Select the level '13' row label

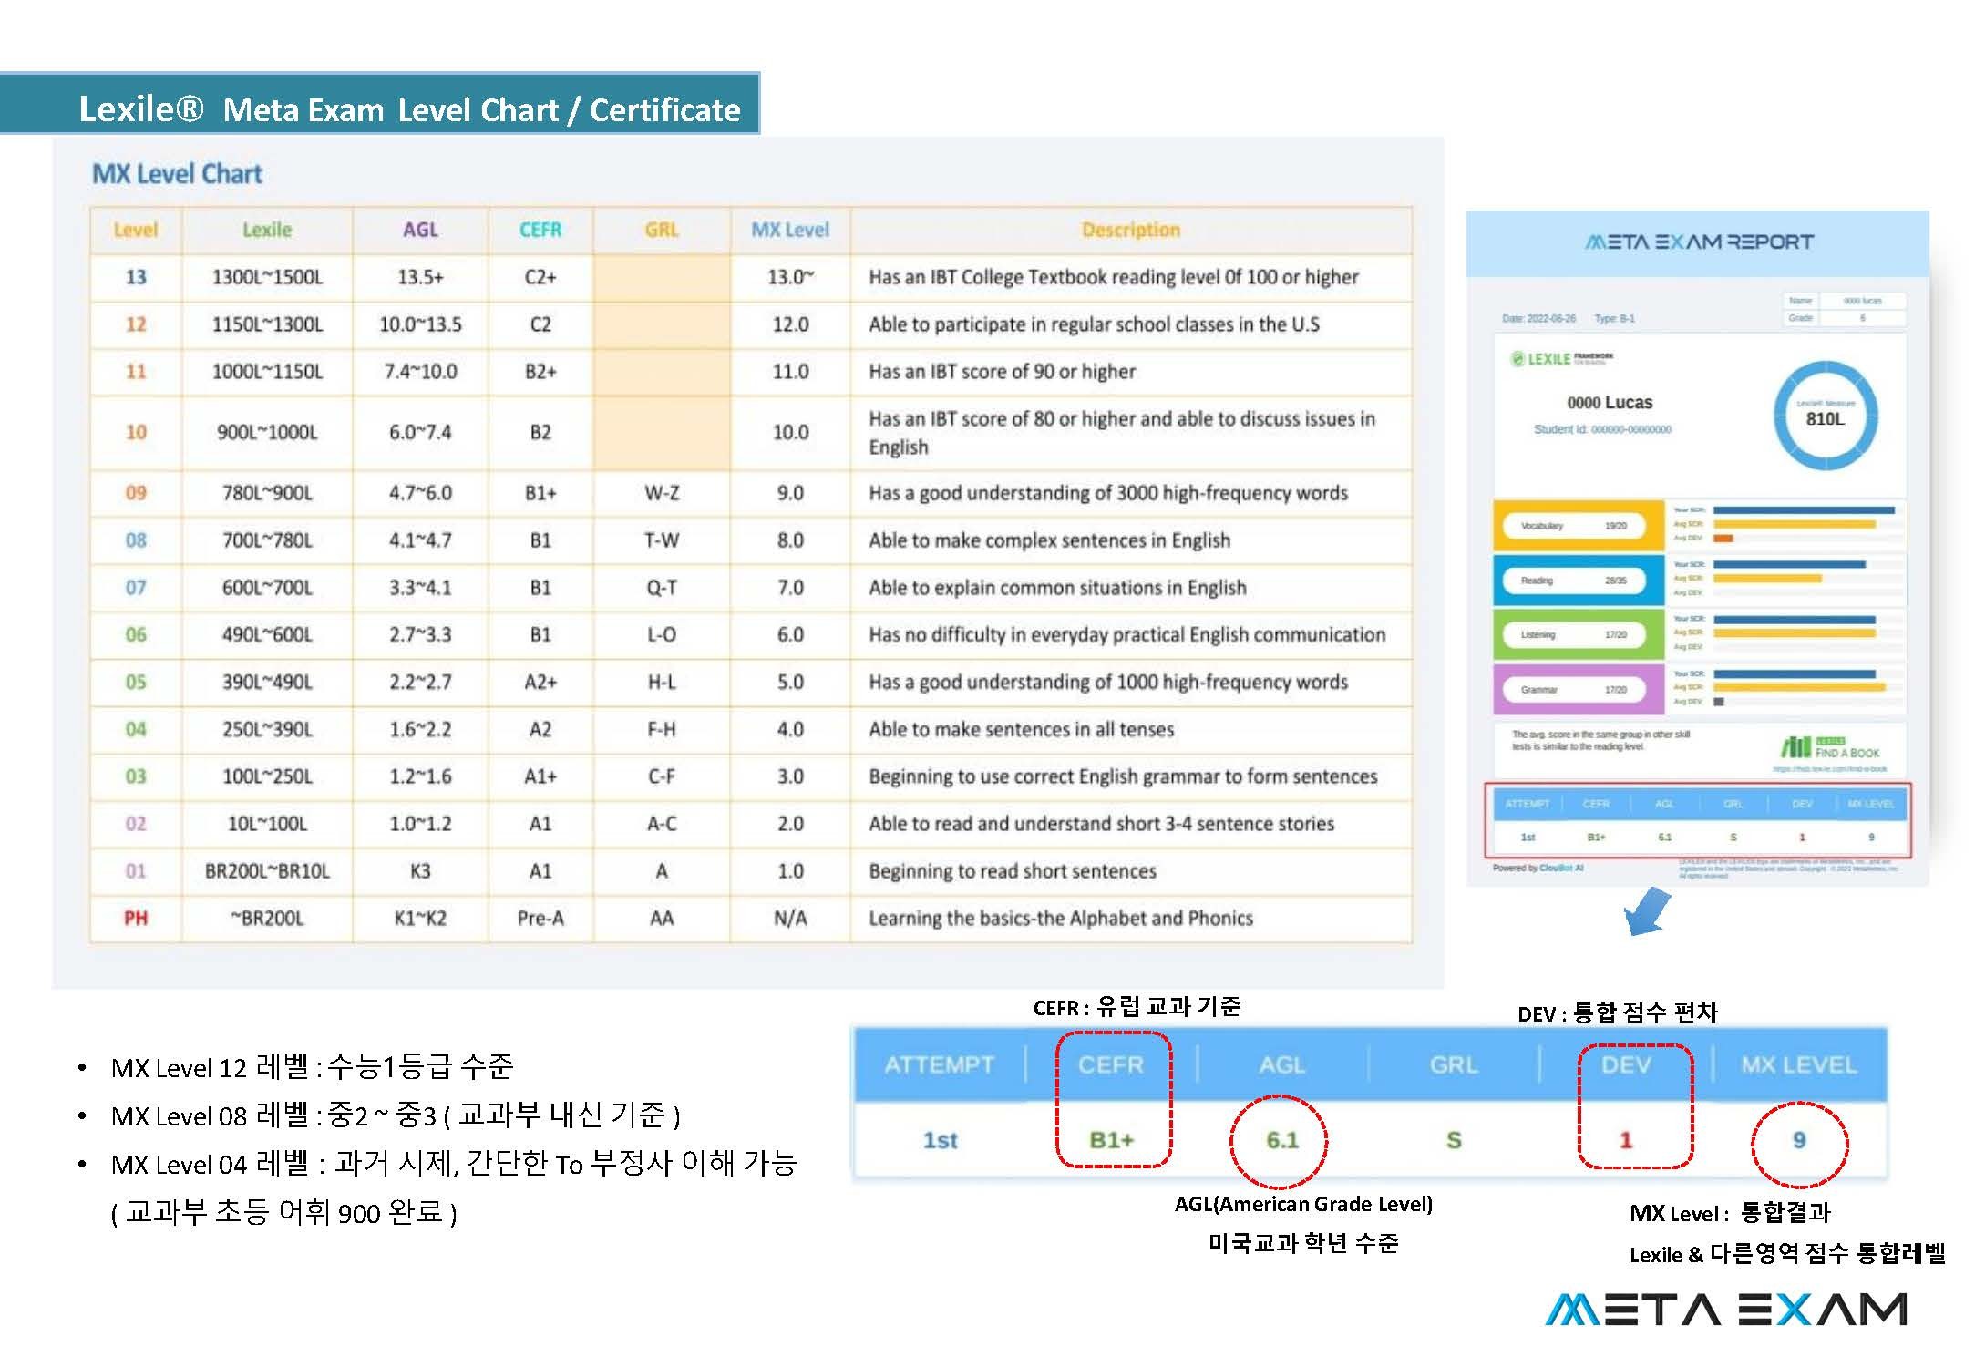(x=136, y=277)
